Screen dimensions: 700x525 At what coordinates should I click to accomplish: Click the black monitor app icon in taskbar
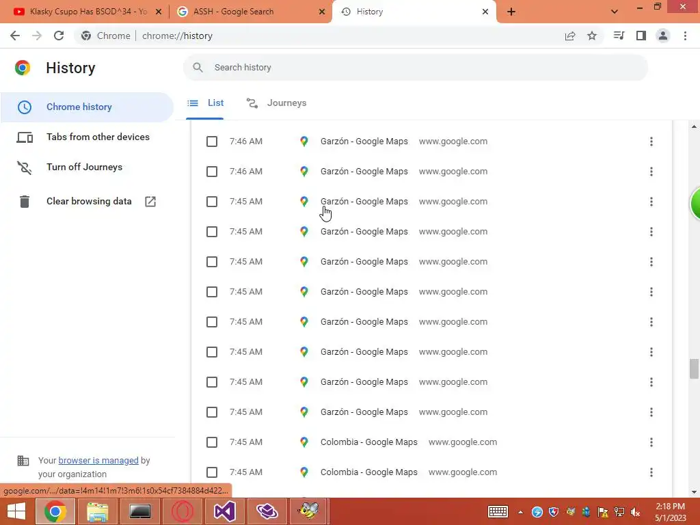[x=140, y=511]
